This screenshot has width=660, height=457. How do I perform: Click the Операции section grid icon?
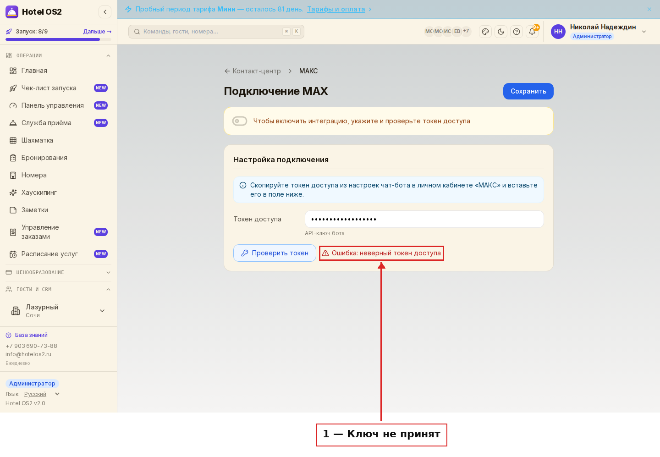tap(9, 55)
